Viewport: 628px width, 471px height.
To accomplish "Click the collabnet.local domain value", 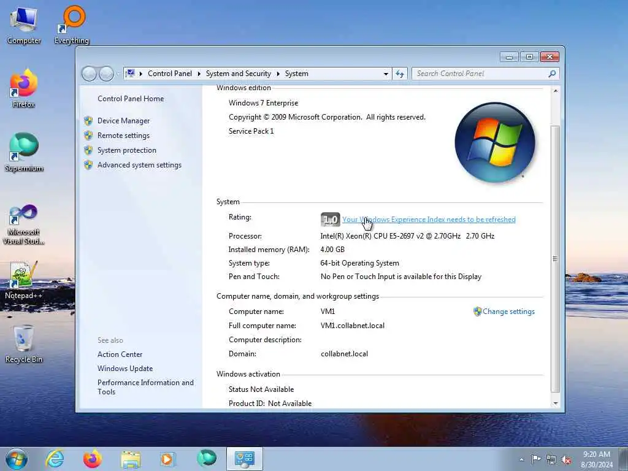I will (x=345, y=354).
